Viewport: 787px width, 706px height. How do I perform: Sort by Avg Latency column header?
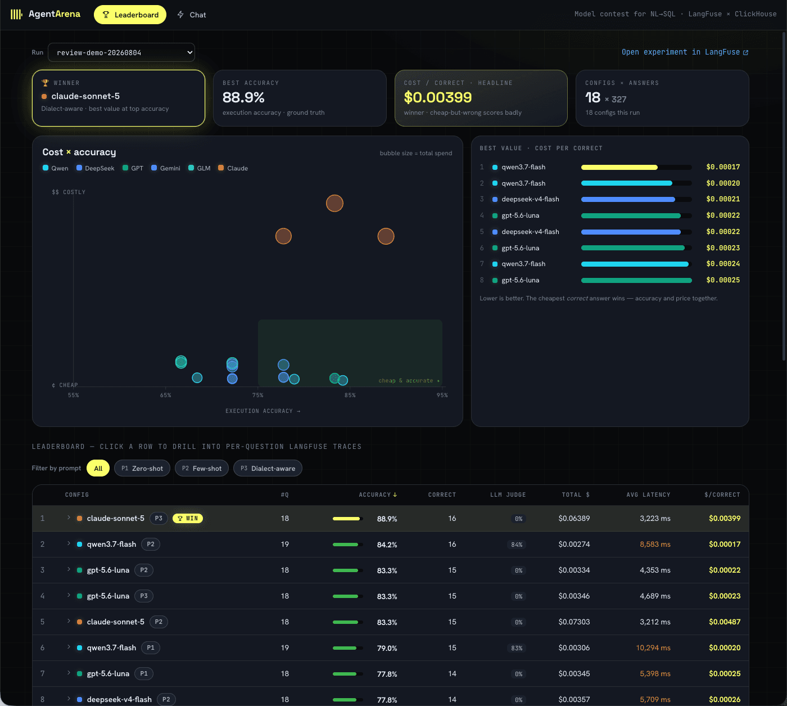pyautogui.click(x=648, y=494)
